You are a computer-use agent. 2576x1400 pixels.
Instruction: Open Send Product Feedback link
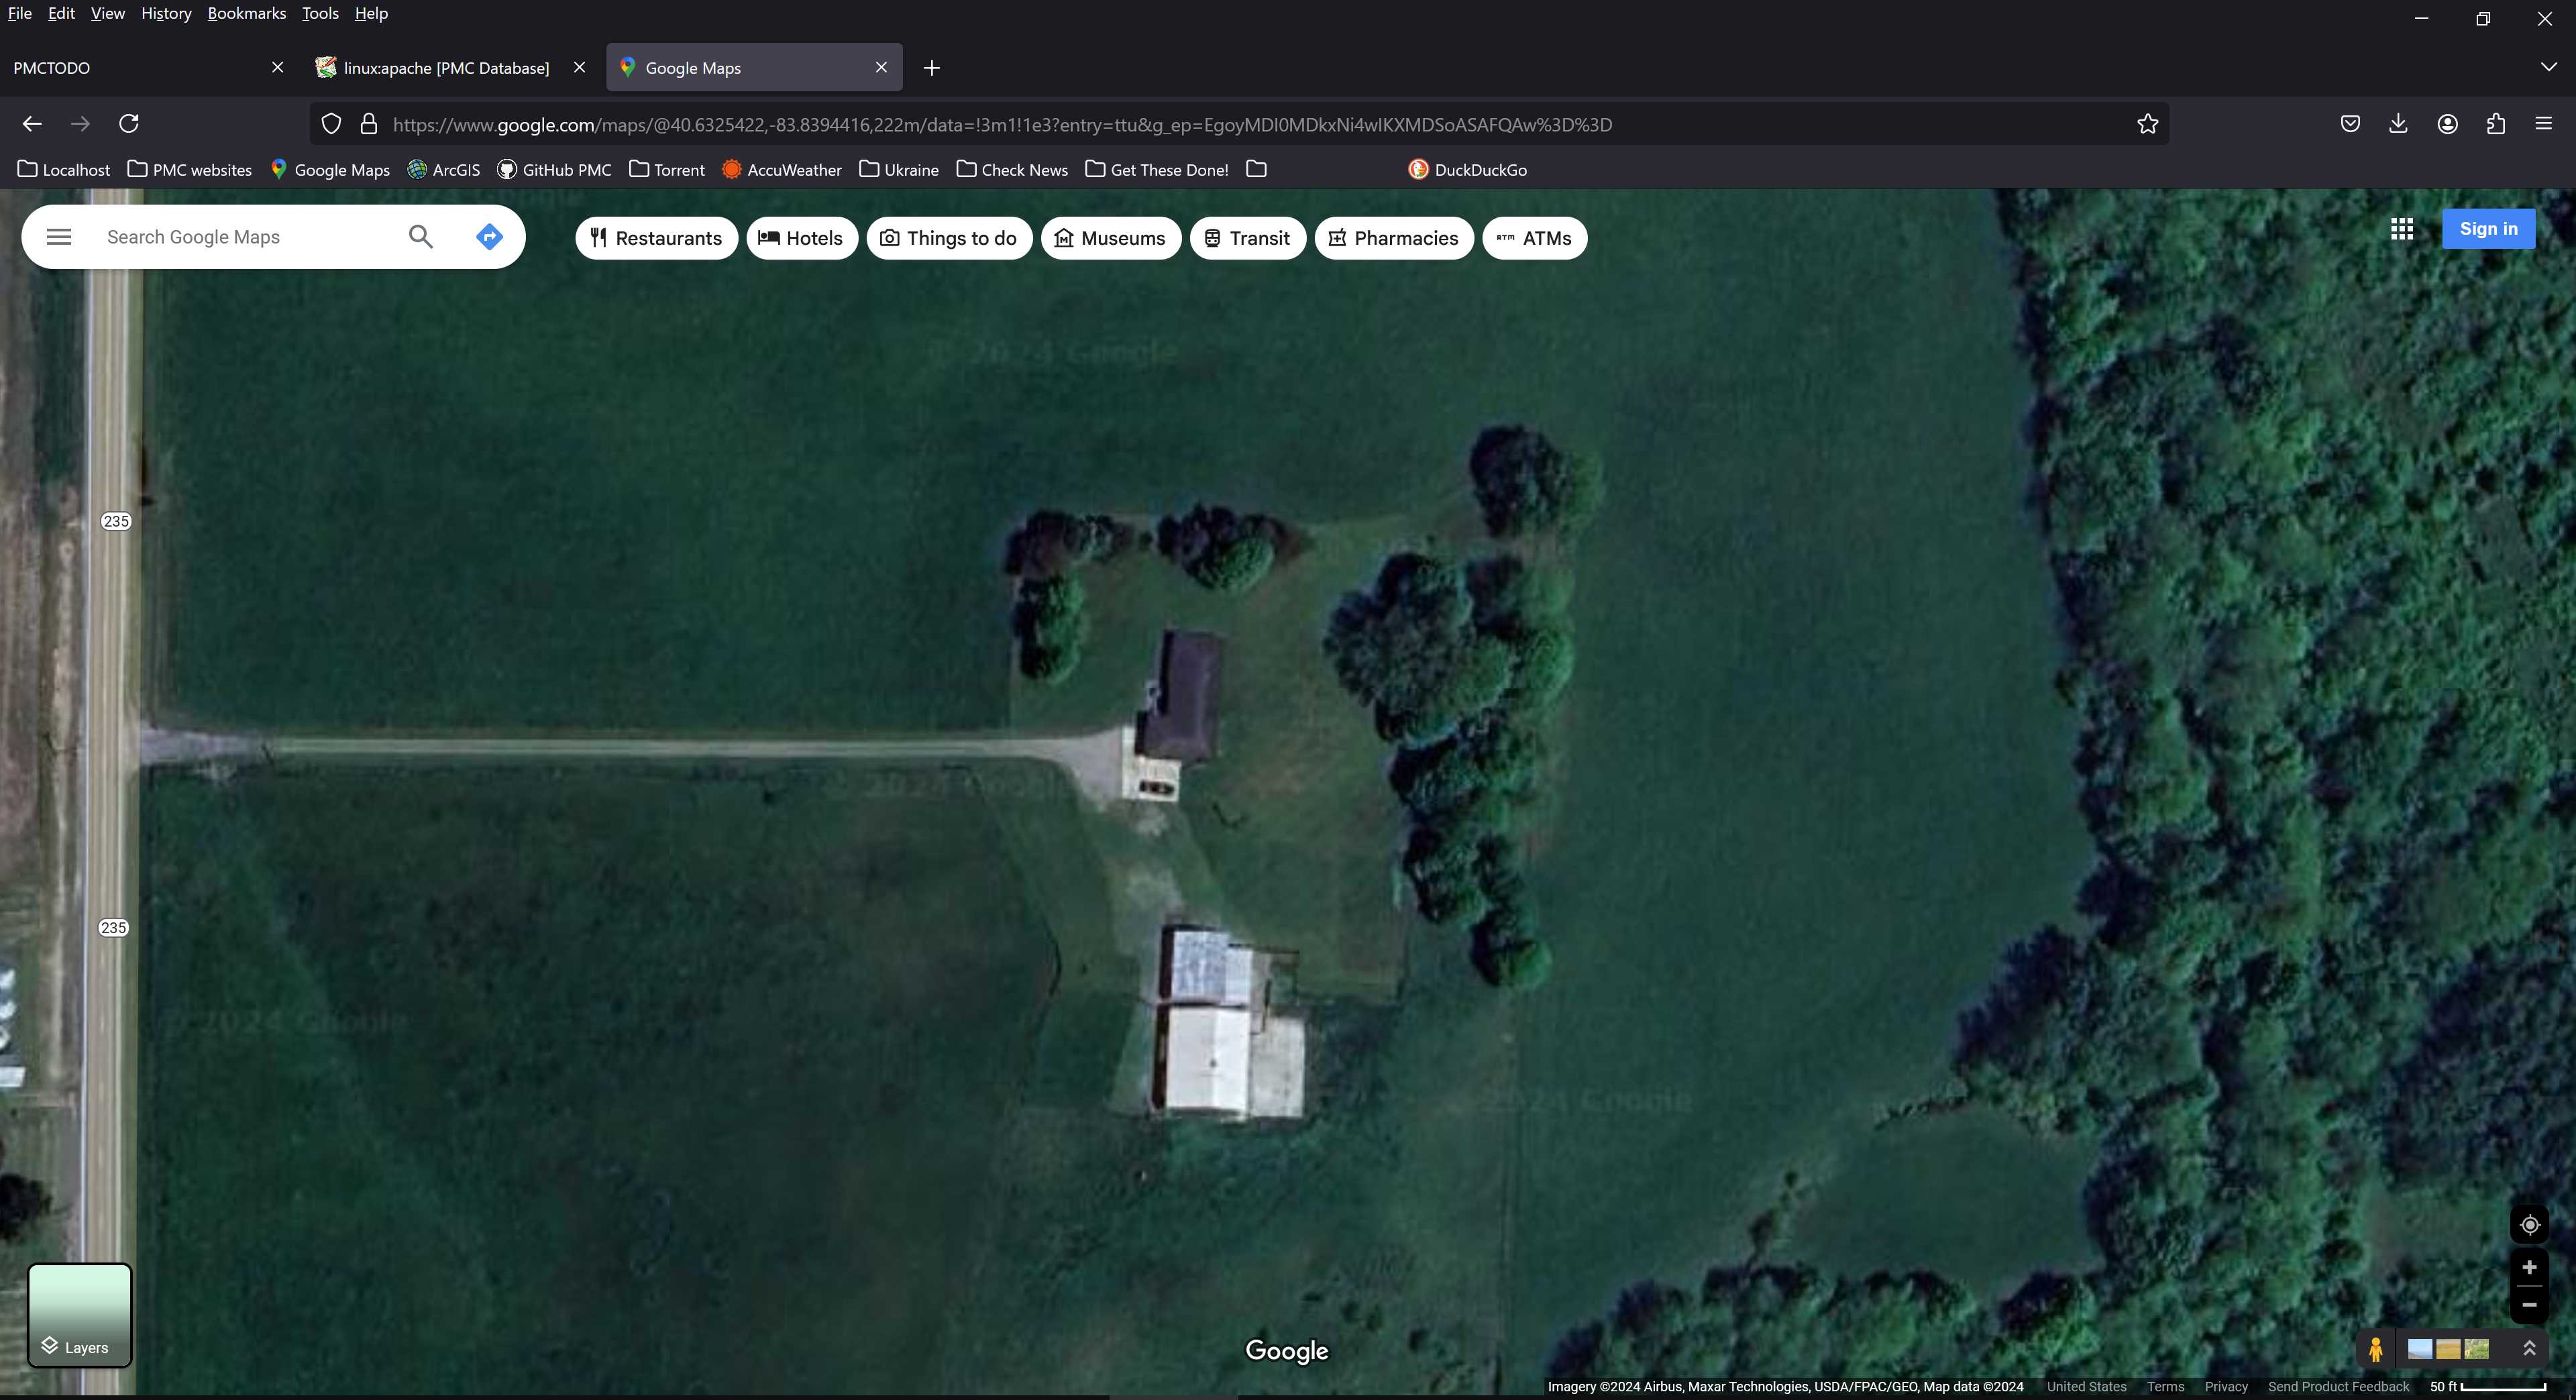(2338, 1387)
